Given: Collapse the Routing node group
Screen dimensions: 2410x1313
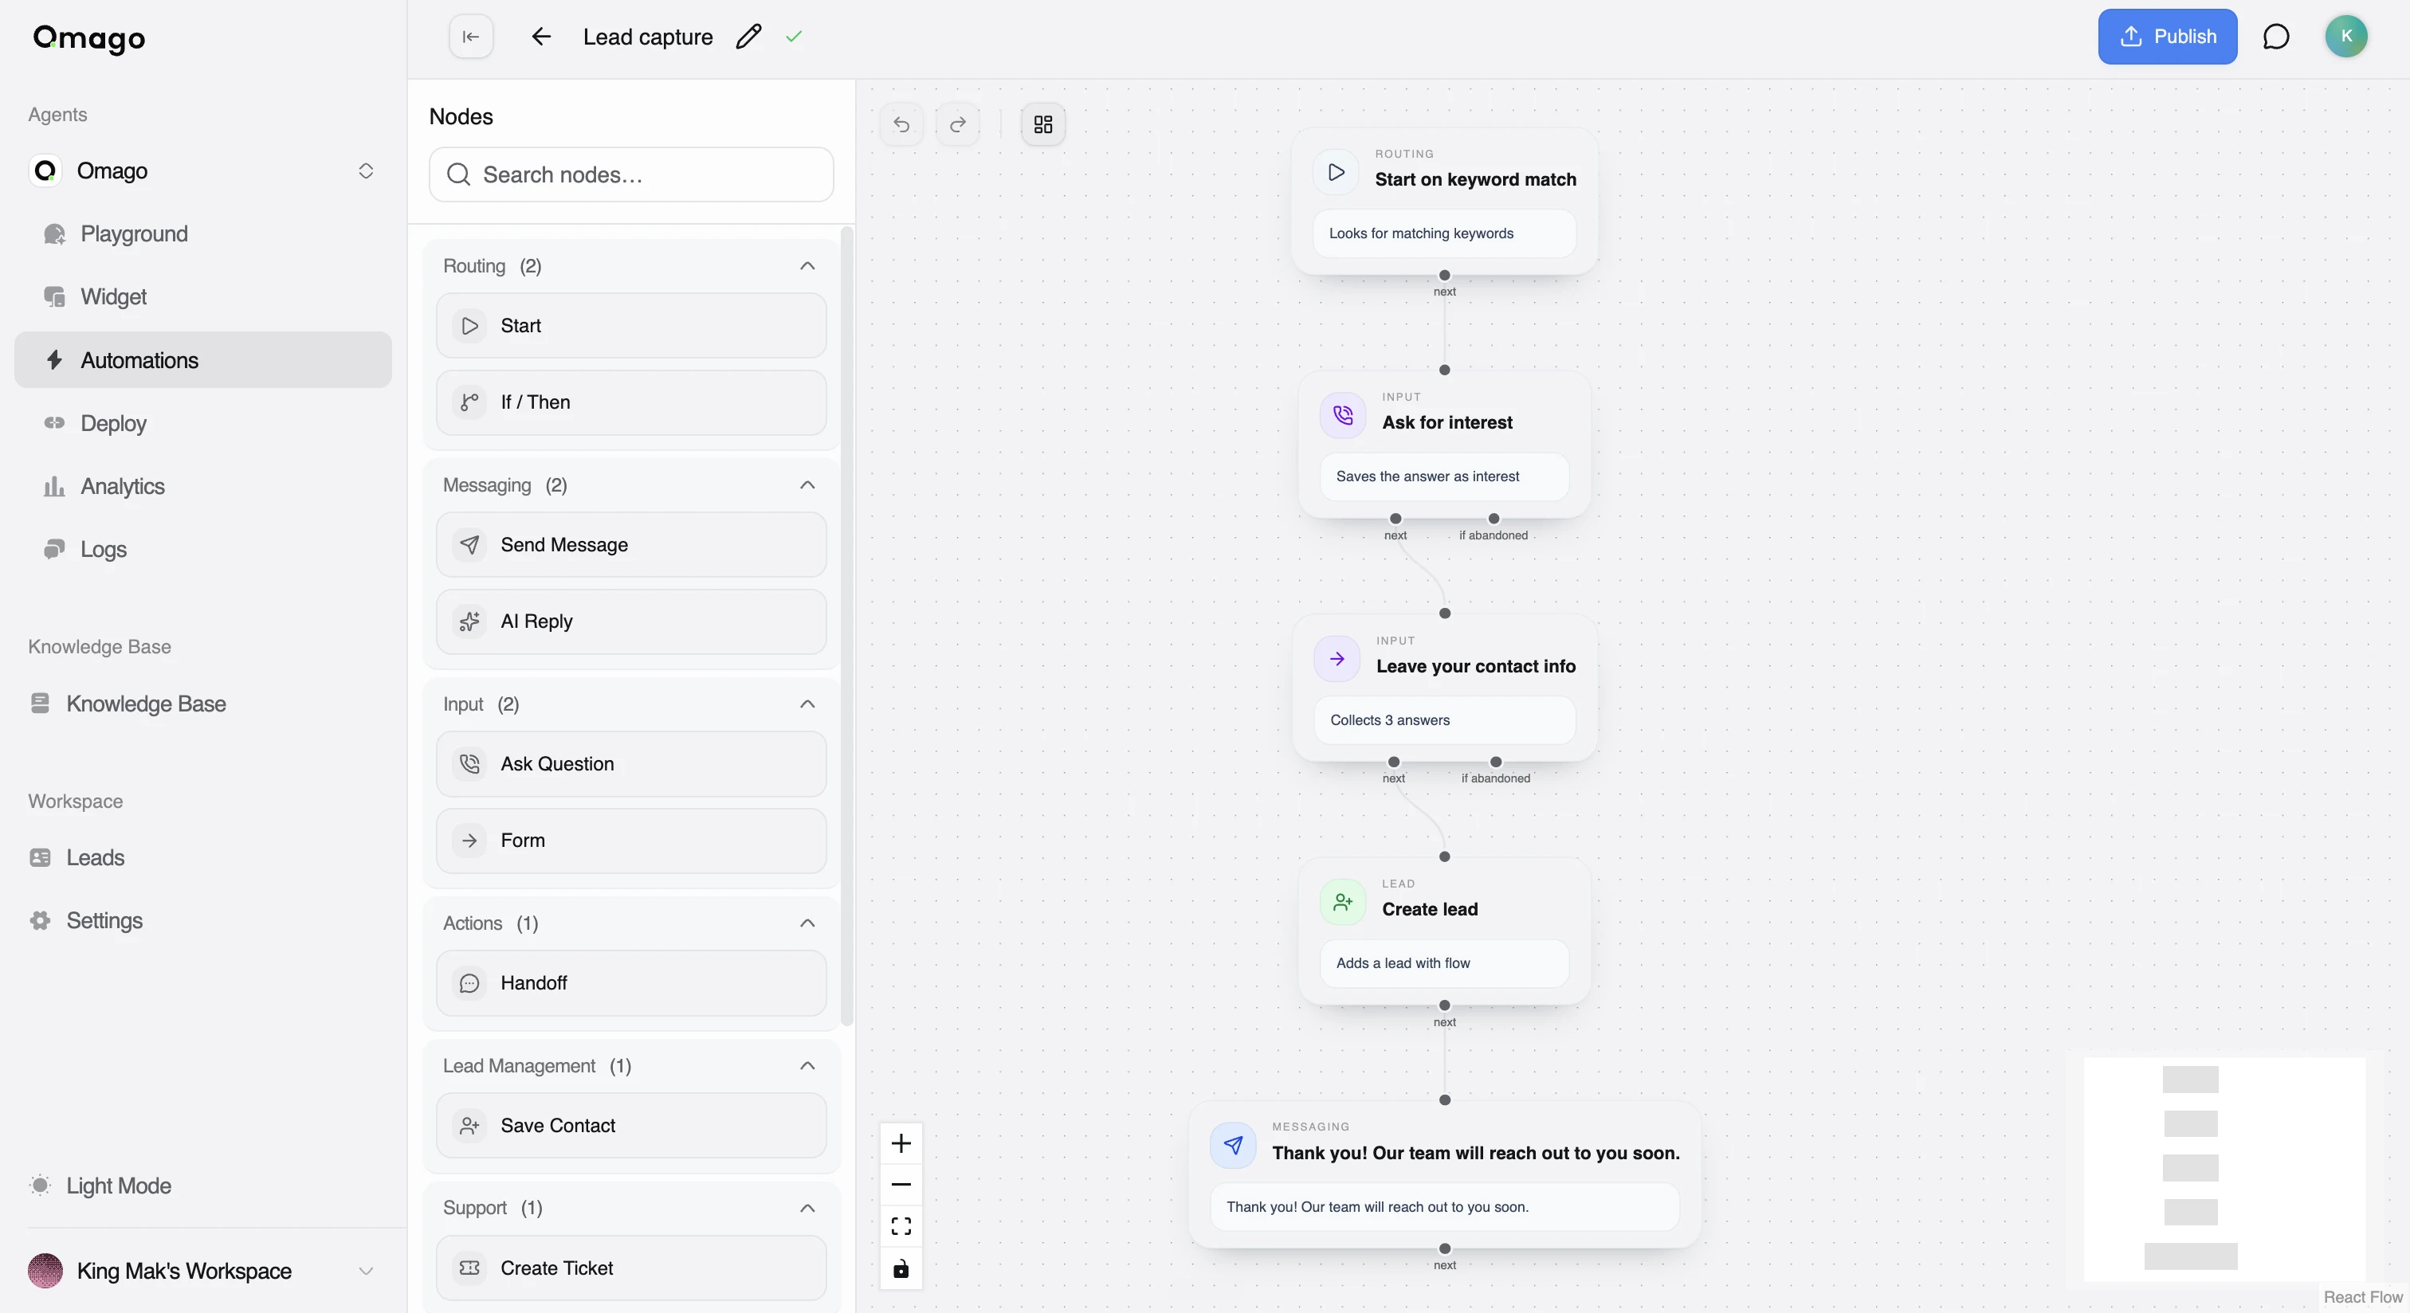Looking at the screenshot, I should click(807, 265).
